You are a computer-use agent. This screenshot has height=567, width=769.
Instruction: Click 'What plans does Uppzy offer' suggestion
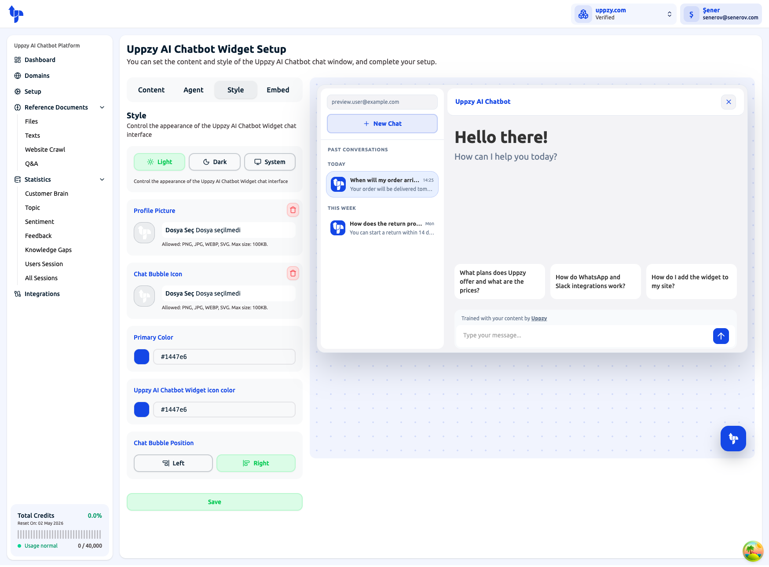pos(500,282)
